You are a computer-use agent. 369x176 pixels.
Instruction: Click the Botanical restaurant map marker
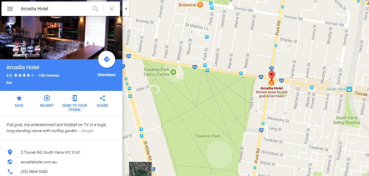(200, 5)
